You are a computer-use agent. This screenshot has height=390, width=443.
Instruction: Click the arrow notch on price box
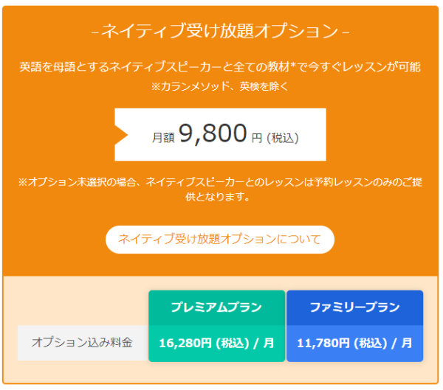[121, 135]
